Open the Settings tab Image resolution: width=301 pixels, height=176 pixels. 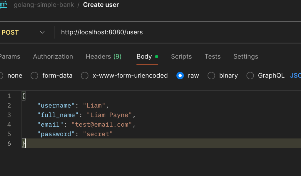[x=245, y=56]
